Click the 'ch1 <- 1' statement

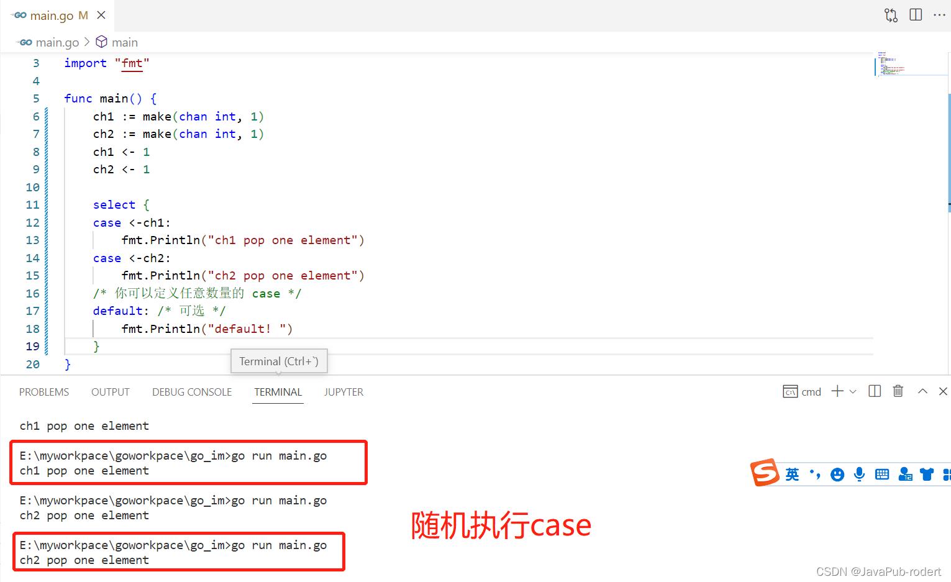click(121, 152)
